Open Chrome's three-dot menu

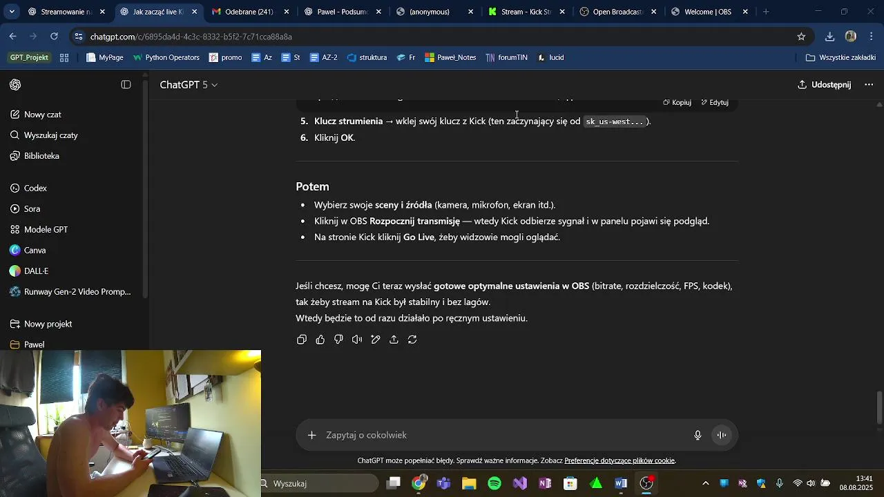pyautogui.click(x=872, y=37)
